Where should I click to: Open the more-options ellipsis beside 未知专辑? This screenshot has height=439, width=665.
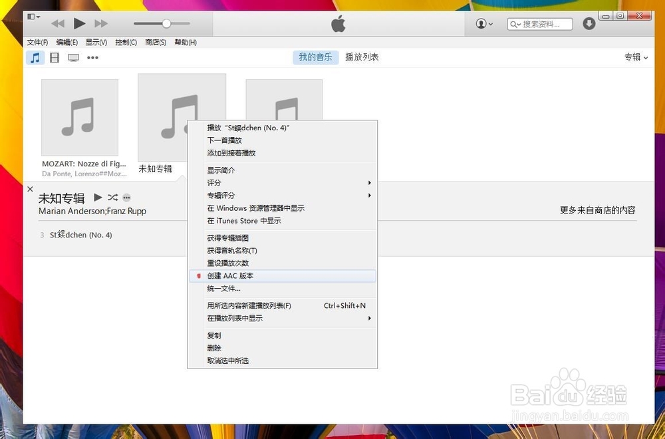[x=126, y=198]
